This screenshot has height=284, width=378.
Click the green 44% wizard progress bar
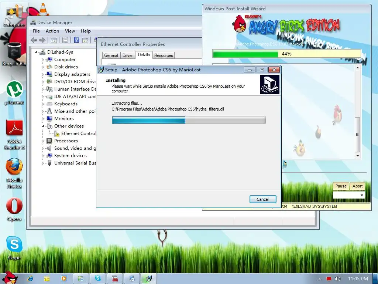point(286,54)
